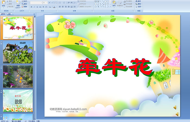This screenshot has height=122, width=190.
Task: Toggle Center alignment button
Action: [63, 7]
